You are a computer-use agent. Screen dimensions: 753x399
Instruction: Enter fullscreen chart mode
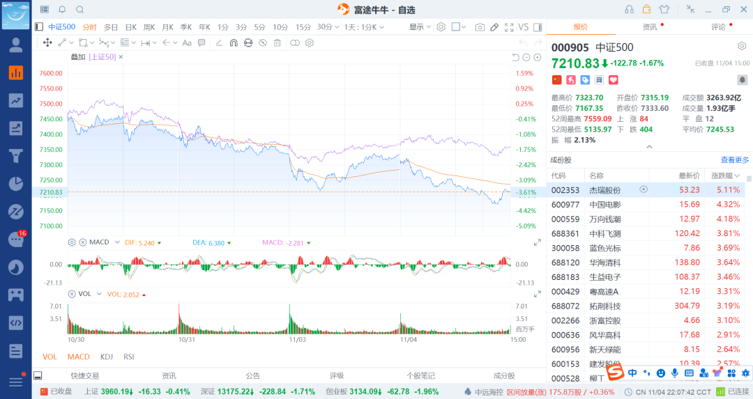point(509,27)
